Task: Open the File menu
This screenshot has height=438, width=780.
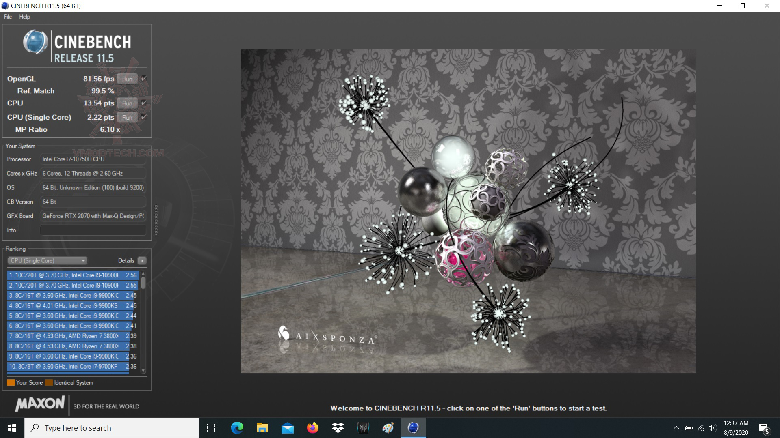Action: tap(8, 17)
